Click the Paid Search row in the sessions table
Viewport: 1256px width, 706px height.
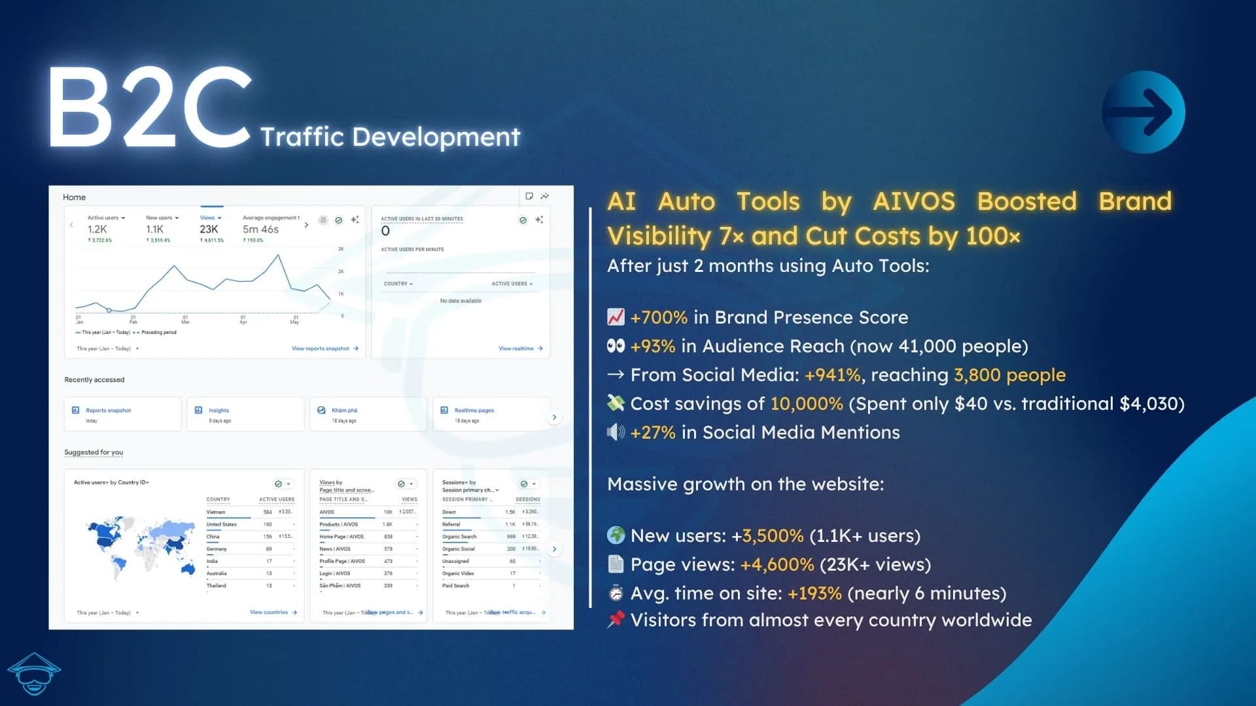point(491,586)
